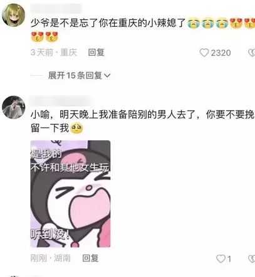Tap the 刚刚 · 湖南 timestamp

pyautogui.click(x=50, y=258)
